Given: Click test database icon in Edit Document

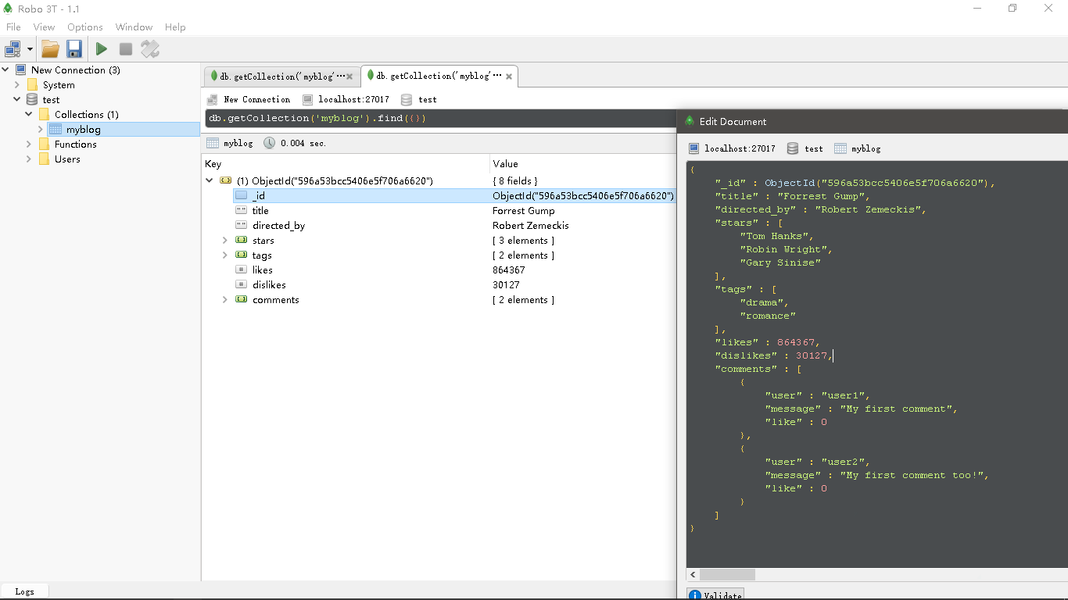Looking at the screenshot, I should 793,148.
